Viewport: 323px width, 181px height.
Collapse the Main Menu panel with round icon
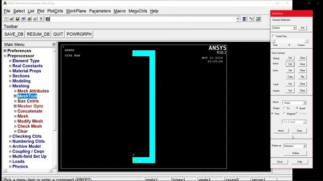click(x=54, y=44)
